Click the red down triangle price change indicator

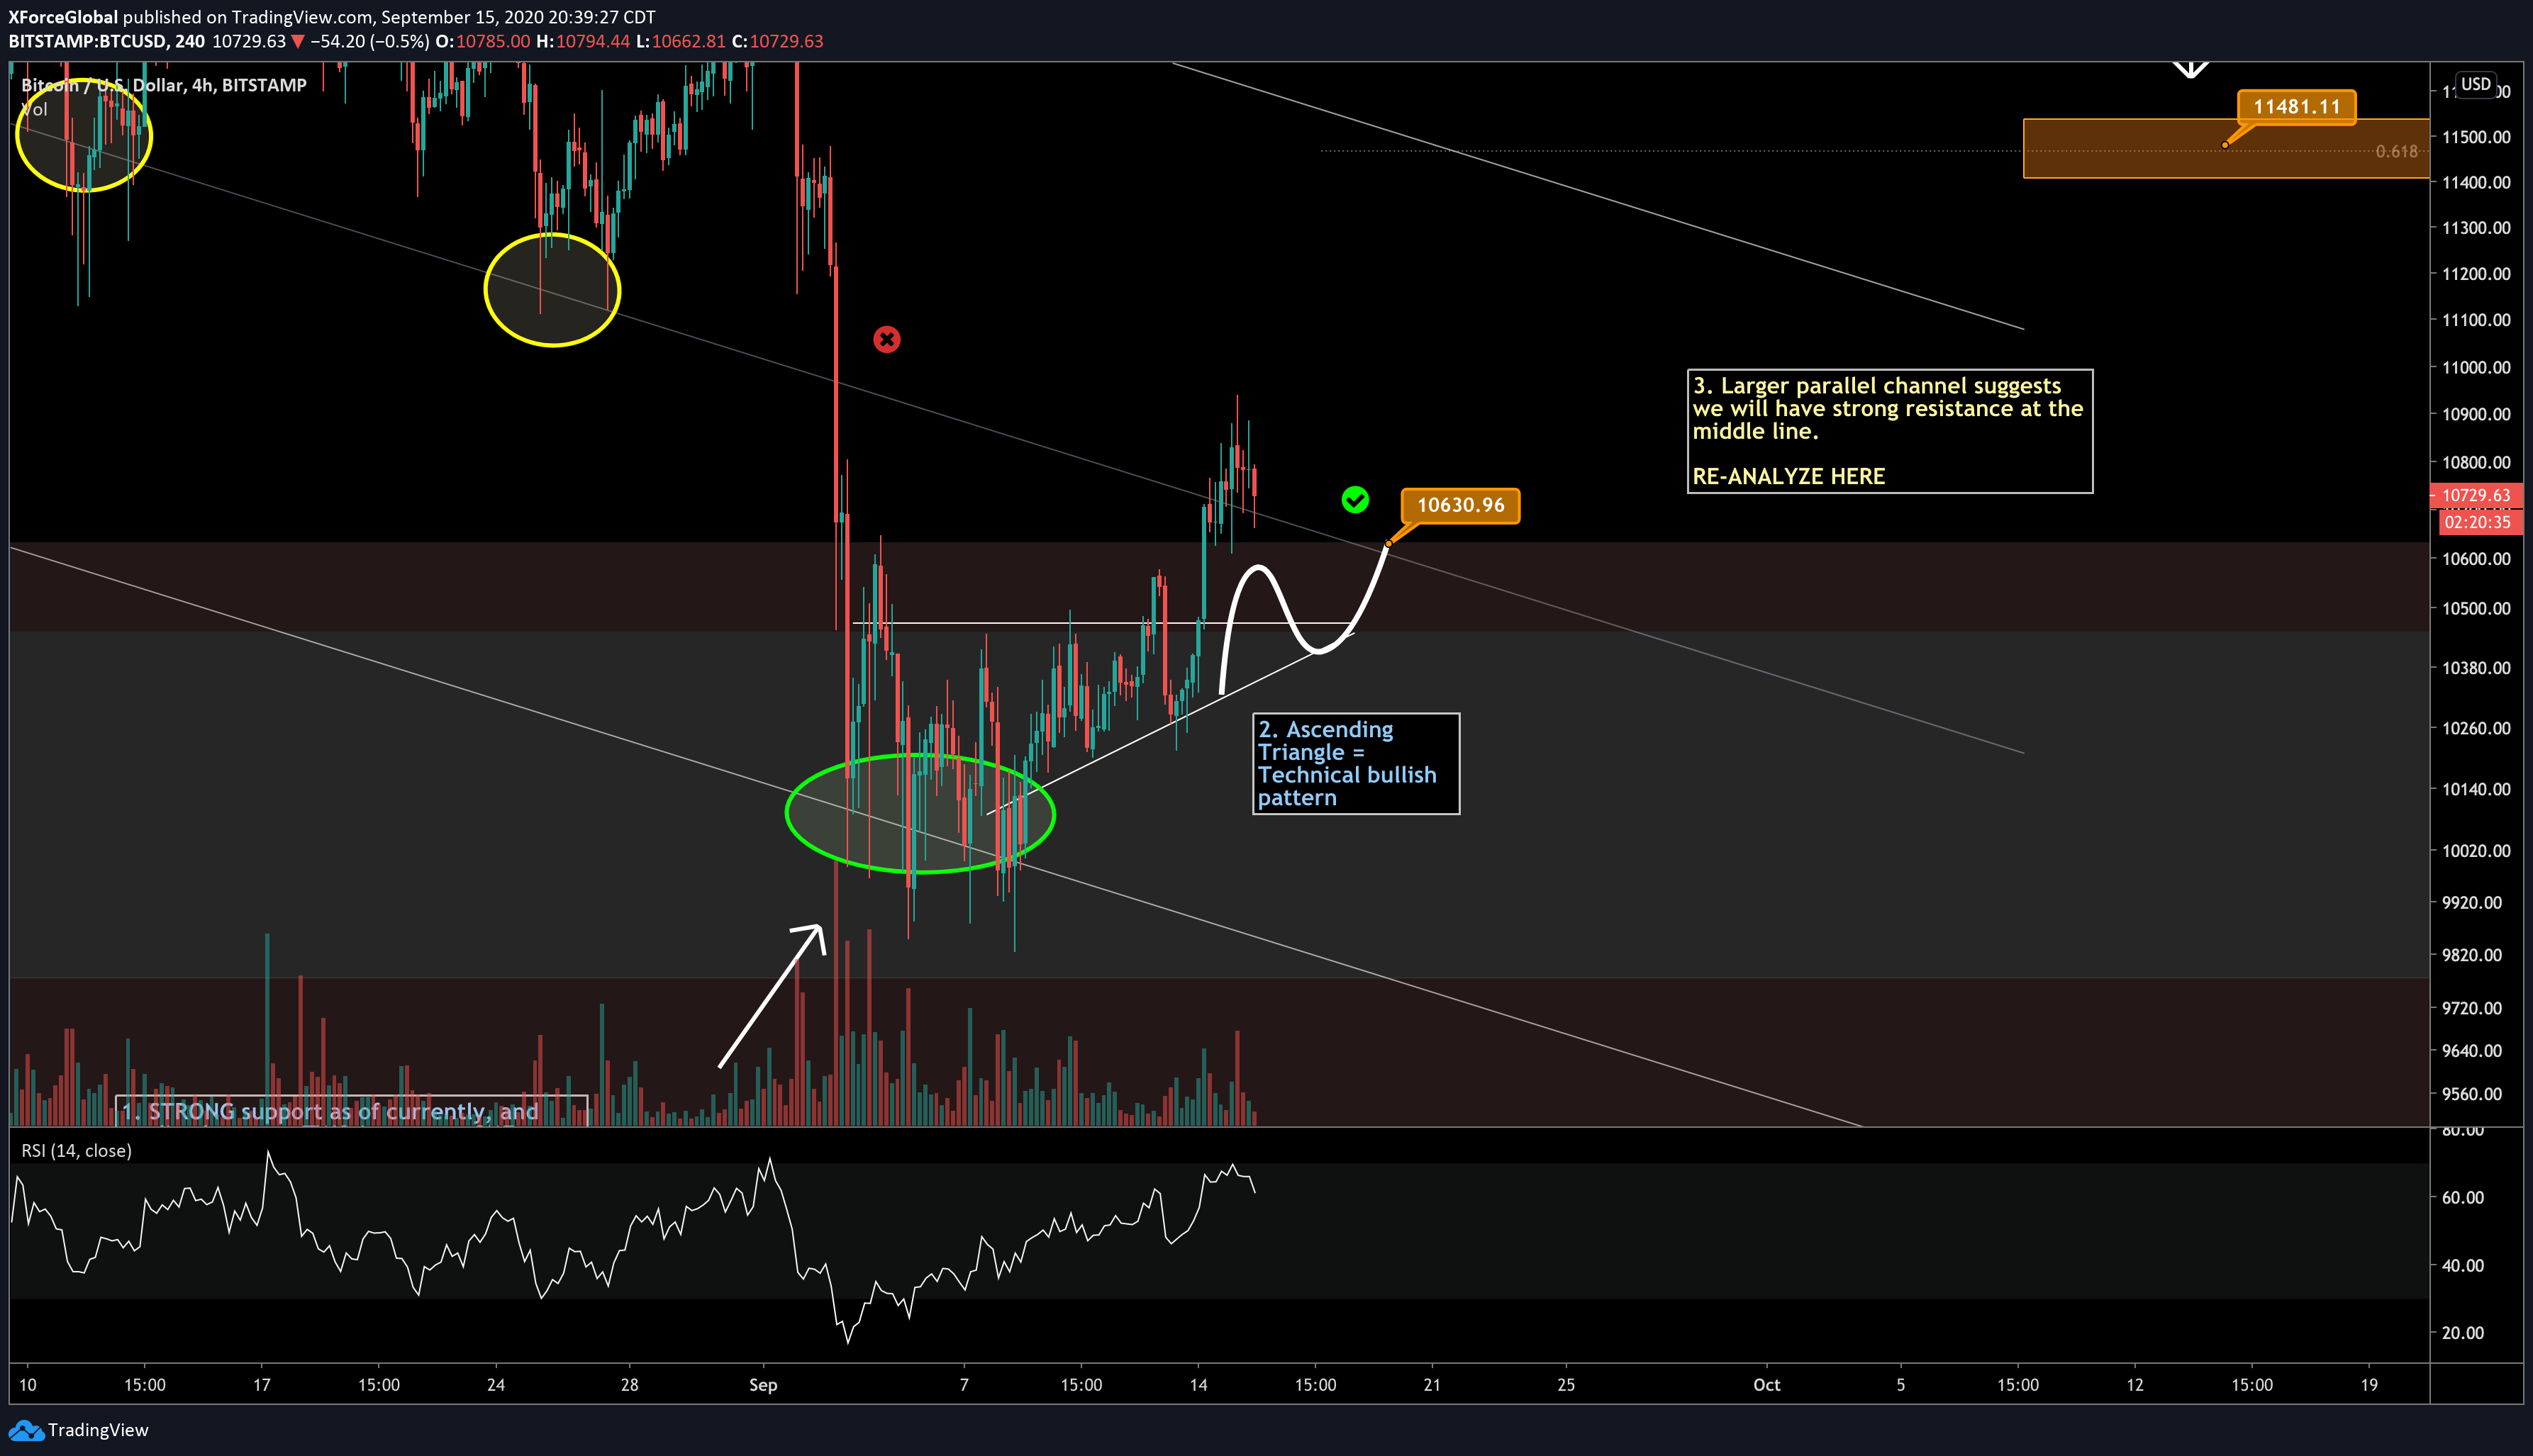(x=297, y=42)
